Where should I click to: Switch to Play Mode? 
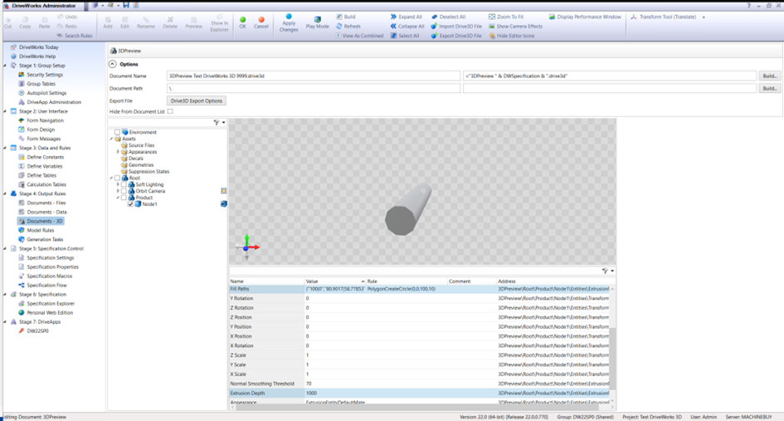point(318,23)
